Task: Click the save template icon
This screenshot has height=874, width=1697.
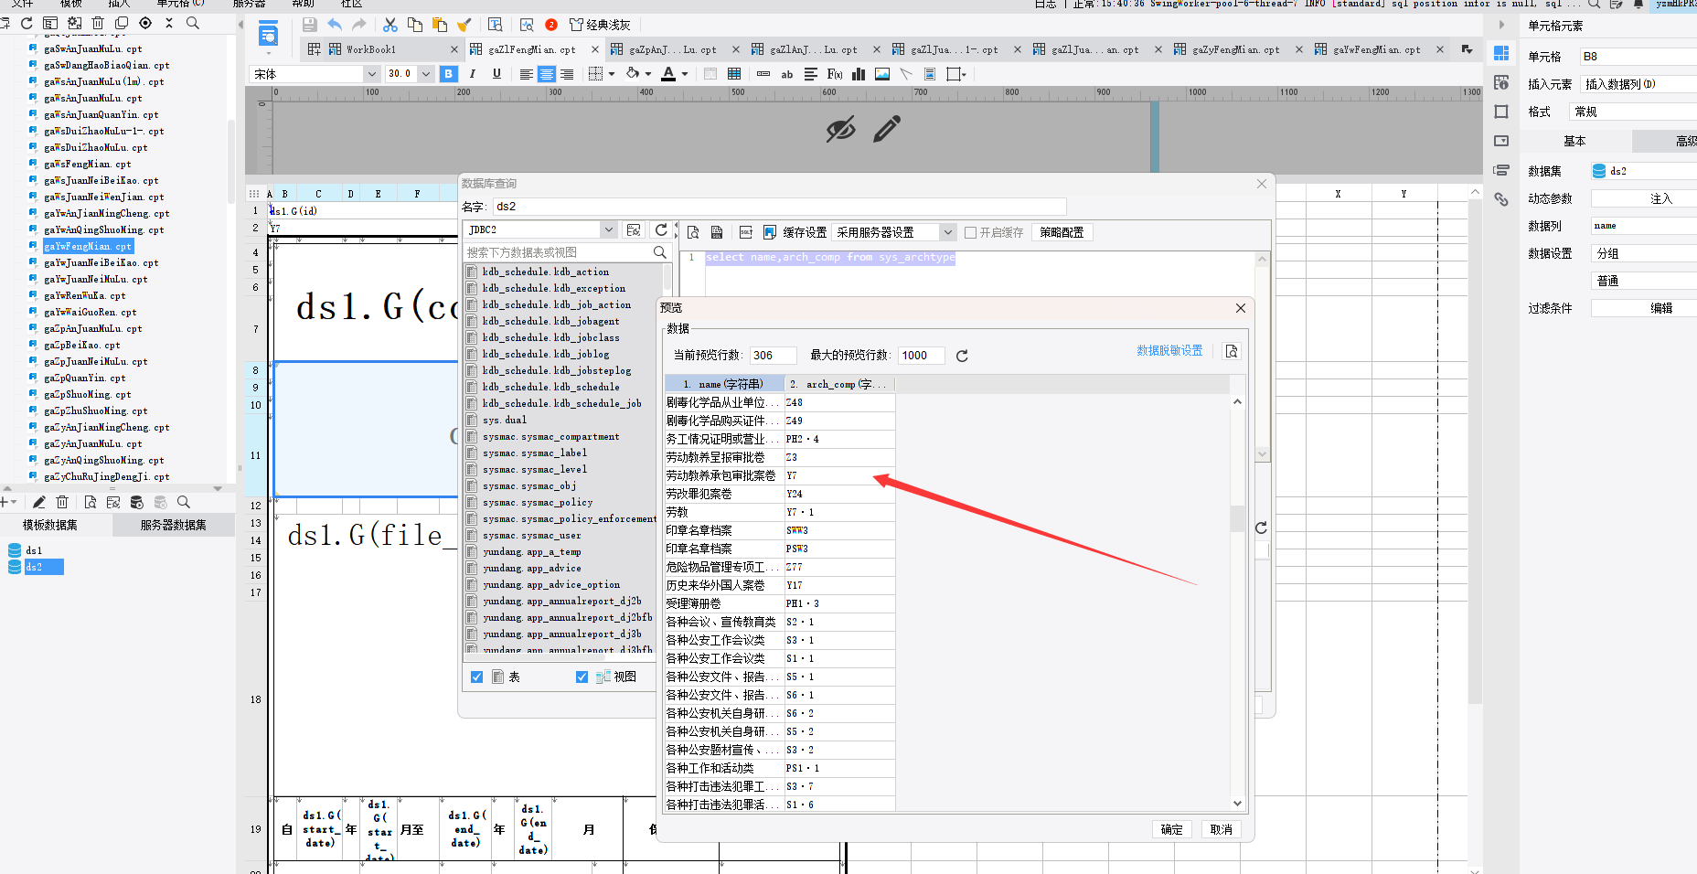Action: click(309, 25)
